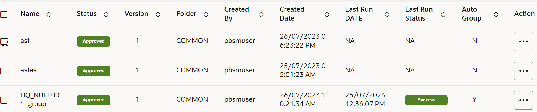This screenshot has width=537, height=112.
Task: Sort table by Name column
Action: pos(48,14)
